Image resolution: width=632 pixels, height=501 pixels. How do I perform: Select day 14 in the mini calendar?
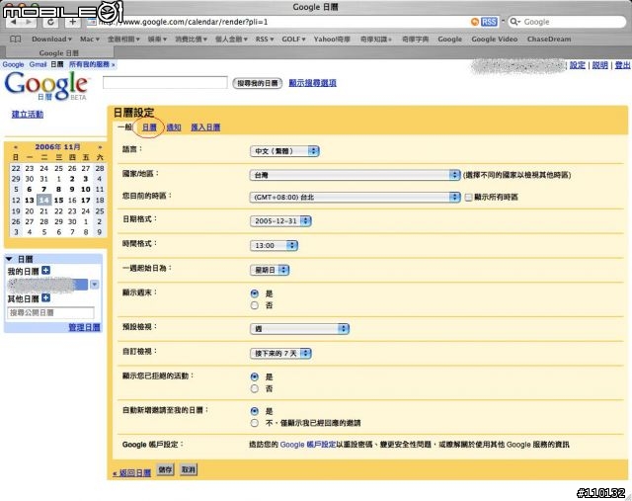click(x=43, y=200)
